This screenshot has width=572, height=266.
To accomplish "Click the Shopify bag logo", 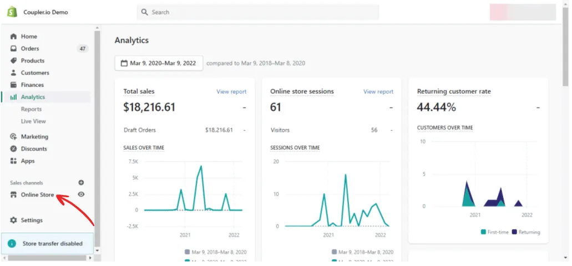I will [x=12, y=12].
